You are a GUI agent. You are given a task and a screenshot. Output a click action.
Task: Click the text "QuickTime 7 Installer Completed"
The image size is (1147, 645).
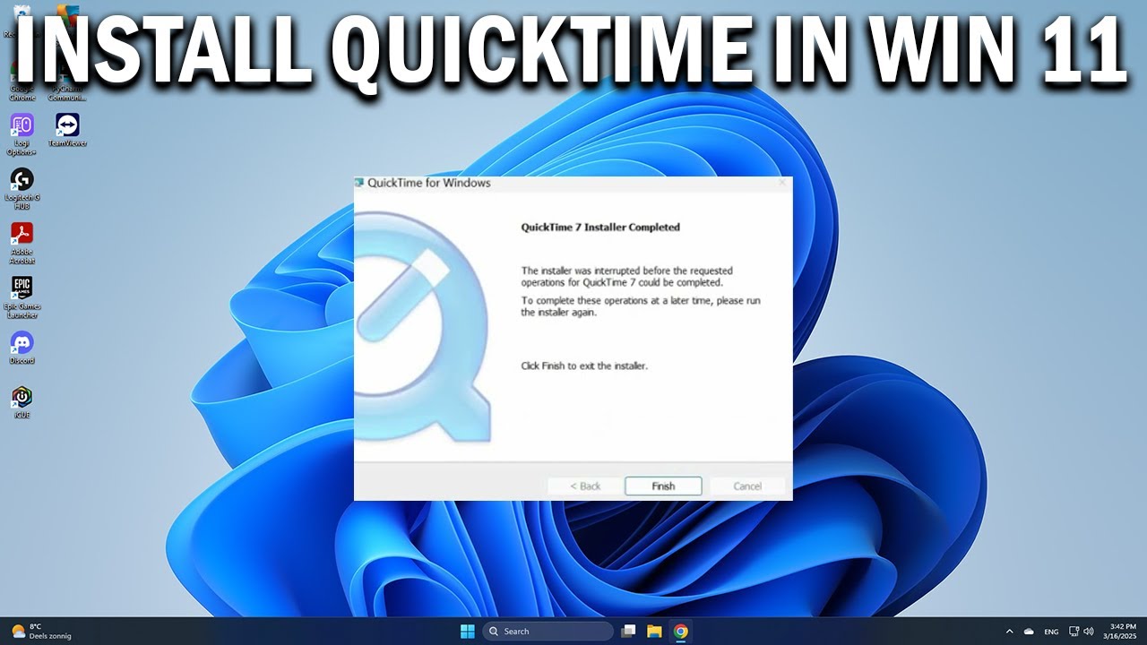(600, 228)
